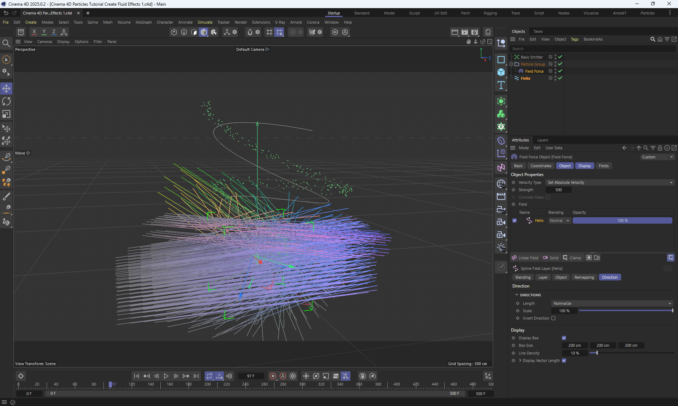Open Render Settings icon in top toolbar
The image size is (678, 406).
tap(475, 32)
